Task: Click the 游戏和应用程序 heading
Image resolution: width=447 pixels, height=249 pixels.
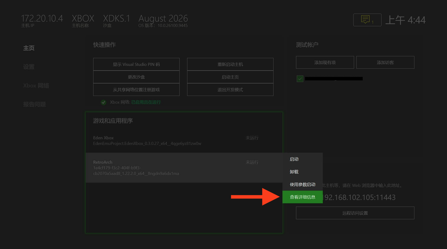Action: [113, 121]
